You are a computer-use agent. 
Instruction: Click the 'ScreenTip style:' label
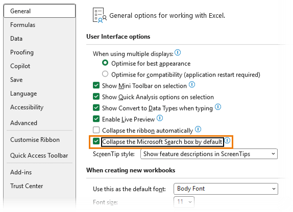coord(114,154)
